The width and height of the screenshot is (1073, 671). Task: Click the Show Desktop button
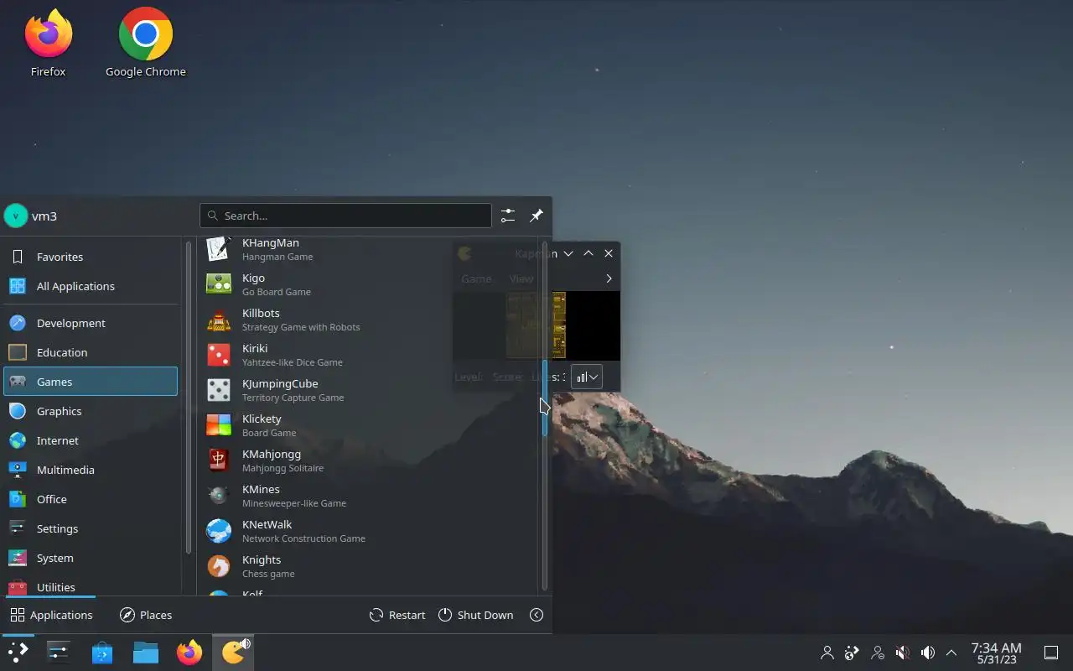coord(1050,653)
